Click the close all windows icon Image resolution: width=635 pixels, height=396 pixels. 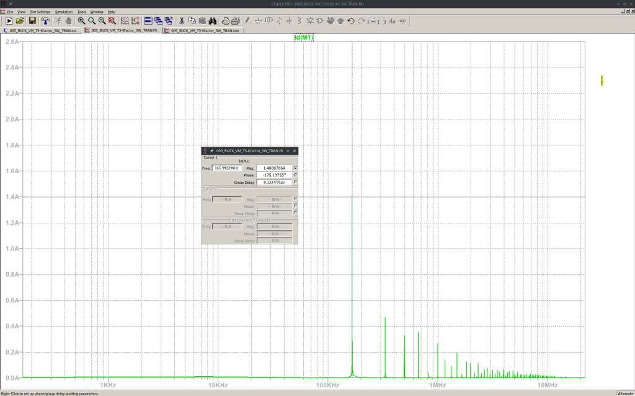tap(169, 20)
